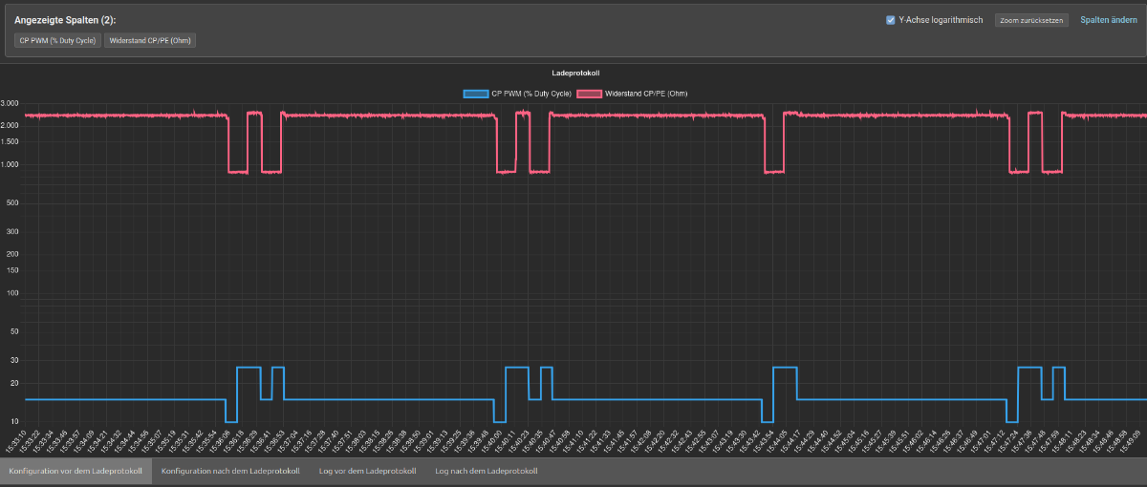This screenshot has width=1147, height=487.
Task: Open the Konfiguration nach dem Ladeprotokoll tab
Action: (x=230, y=471)
